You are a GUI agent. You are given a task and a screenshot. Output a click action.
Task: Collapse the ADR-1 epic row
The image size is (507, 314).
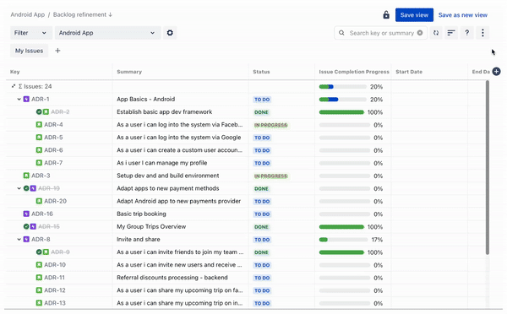[19, 99]
